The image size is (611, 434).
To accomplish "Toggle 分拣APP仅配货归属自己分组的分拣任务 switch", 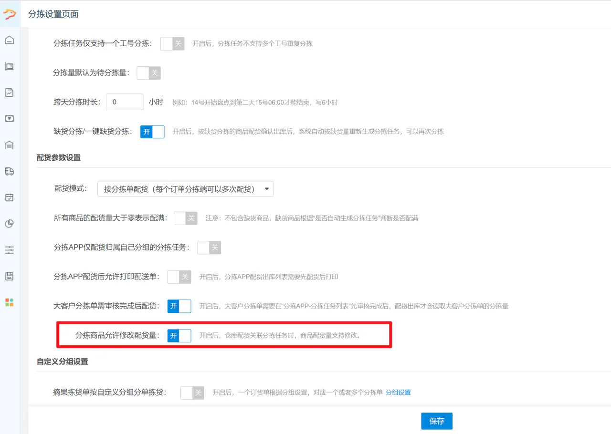I will [x=209, y=248].
